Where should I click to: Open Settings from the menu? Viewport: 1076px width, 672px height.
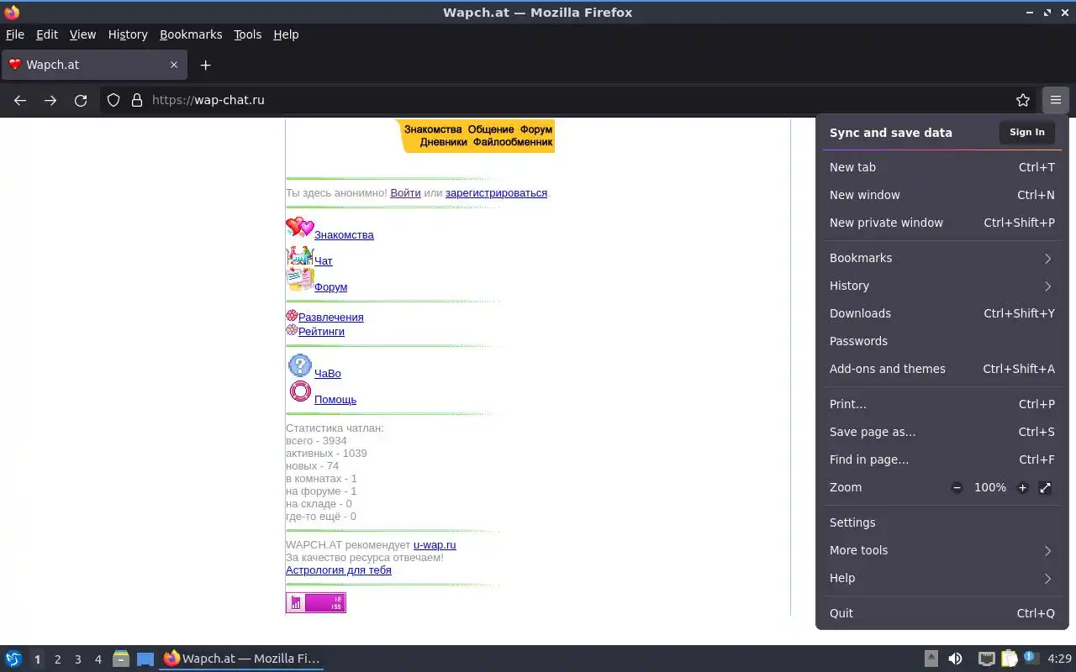941,522
